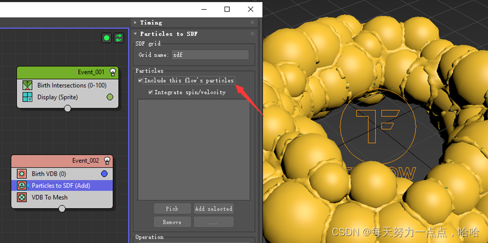This screenshot has height=243, width=488.
Task: Click the Remove button
Action: (x=172, y=222)
